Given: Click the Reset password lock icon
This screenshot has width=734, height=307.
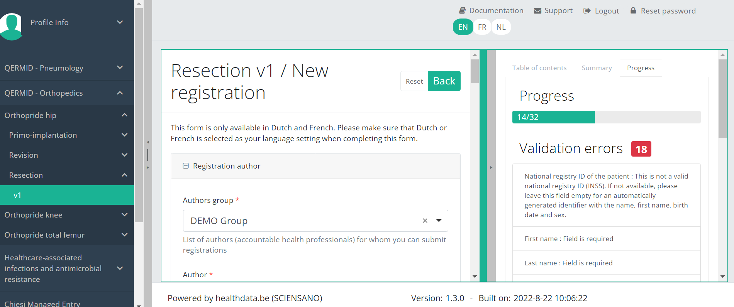Looking at the screenshot, I should [x=633, y=11].
